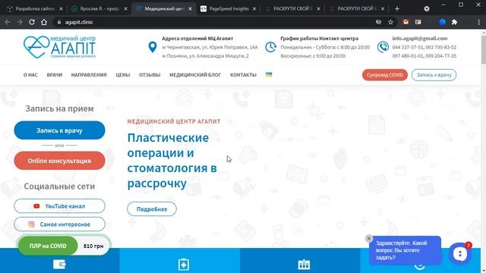Open the YouTube канал button

(x=59, y=206)
